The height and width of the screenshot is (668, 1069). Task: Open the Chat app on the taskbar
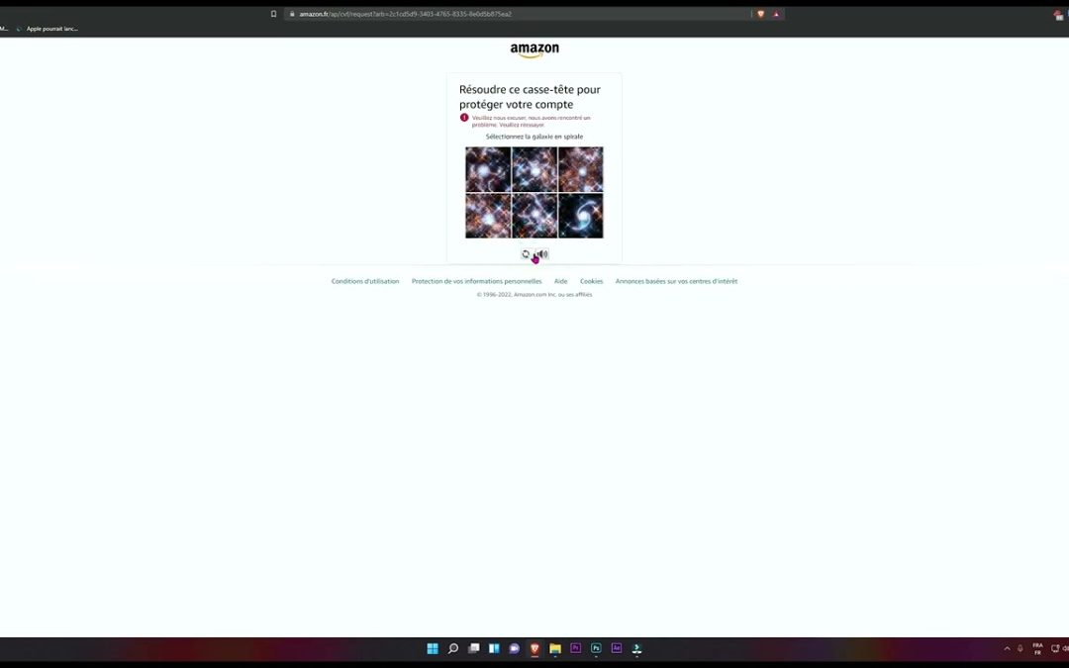tap(514, 648)
